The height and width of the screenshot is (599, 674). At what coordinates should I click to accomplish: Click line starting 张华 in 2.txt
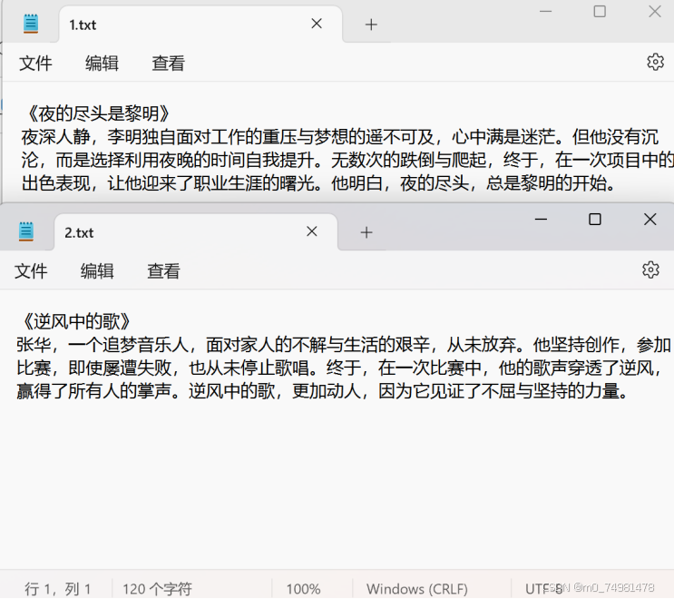[x=344, y=345]
